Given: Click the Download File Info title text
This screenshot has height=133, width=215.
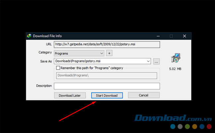Looking at the screenshot, I should [x=47, y=36].
